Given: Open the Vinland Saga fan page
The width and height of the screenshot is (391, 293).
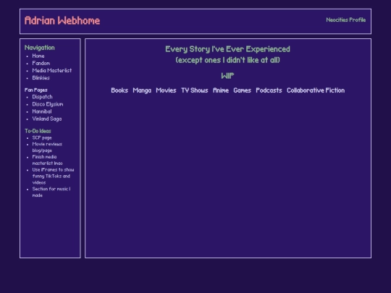Looking at the screenshot, I should pos(47,119).
